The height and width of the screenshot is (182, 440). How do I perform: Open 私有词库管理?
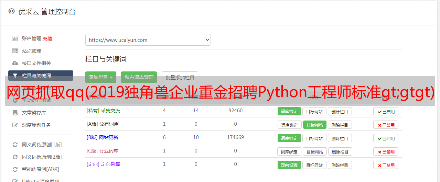[x=139, y=77]
